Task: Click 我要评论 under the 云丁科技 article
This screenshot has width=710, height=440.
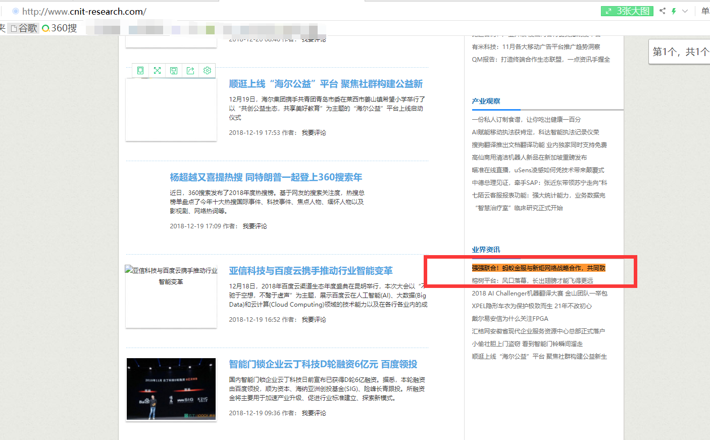Action: pos(314,413)
